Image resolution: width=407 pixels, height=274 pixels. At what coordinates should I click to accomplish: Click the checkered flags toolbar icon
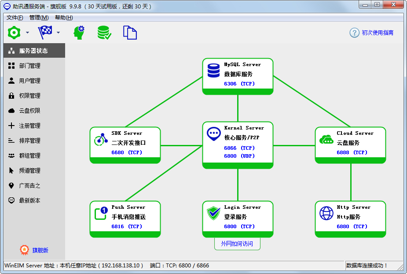point(45,33)
